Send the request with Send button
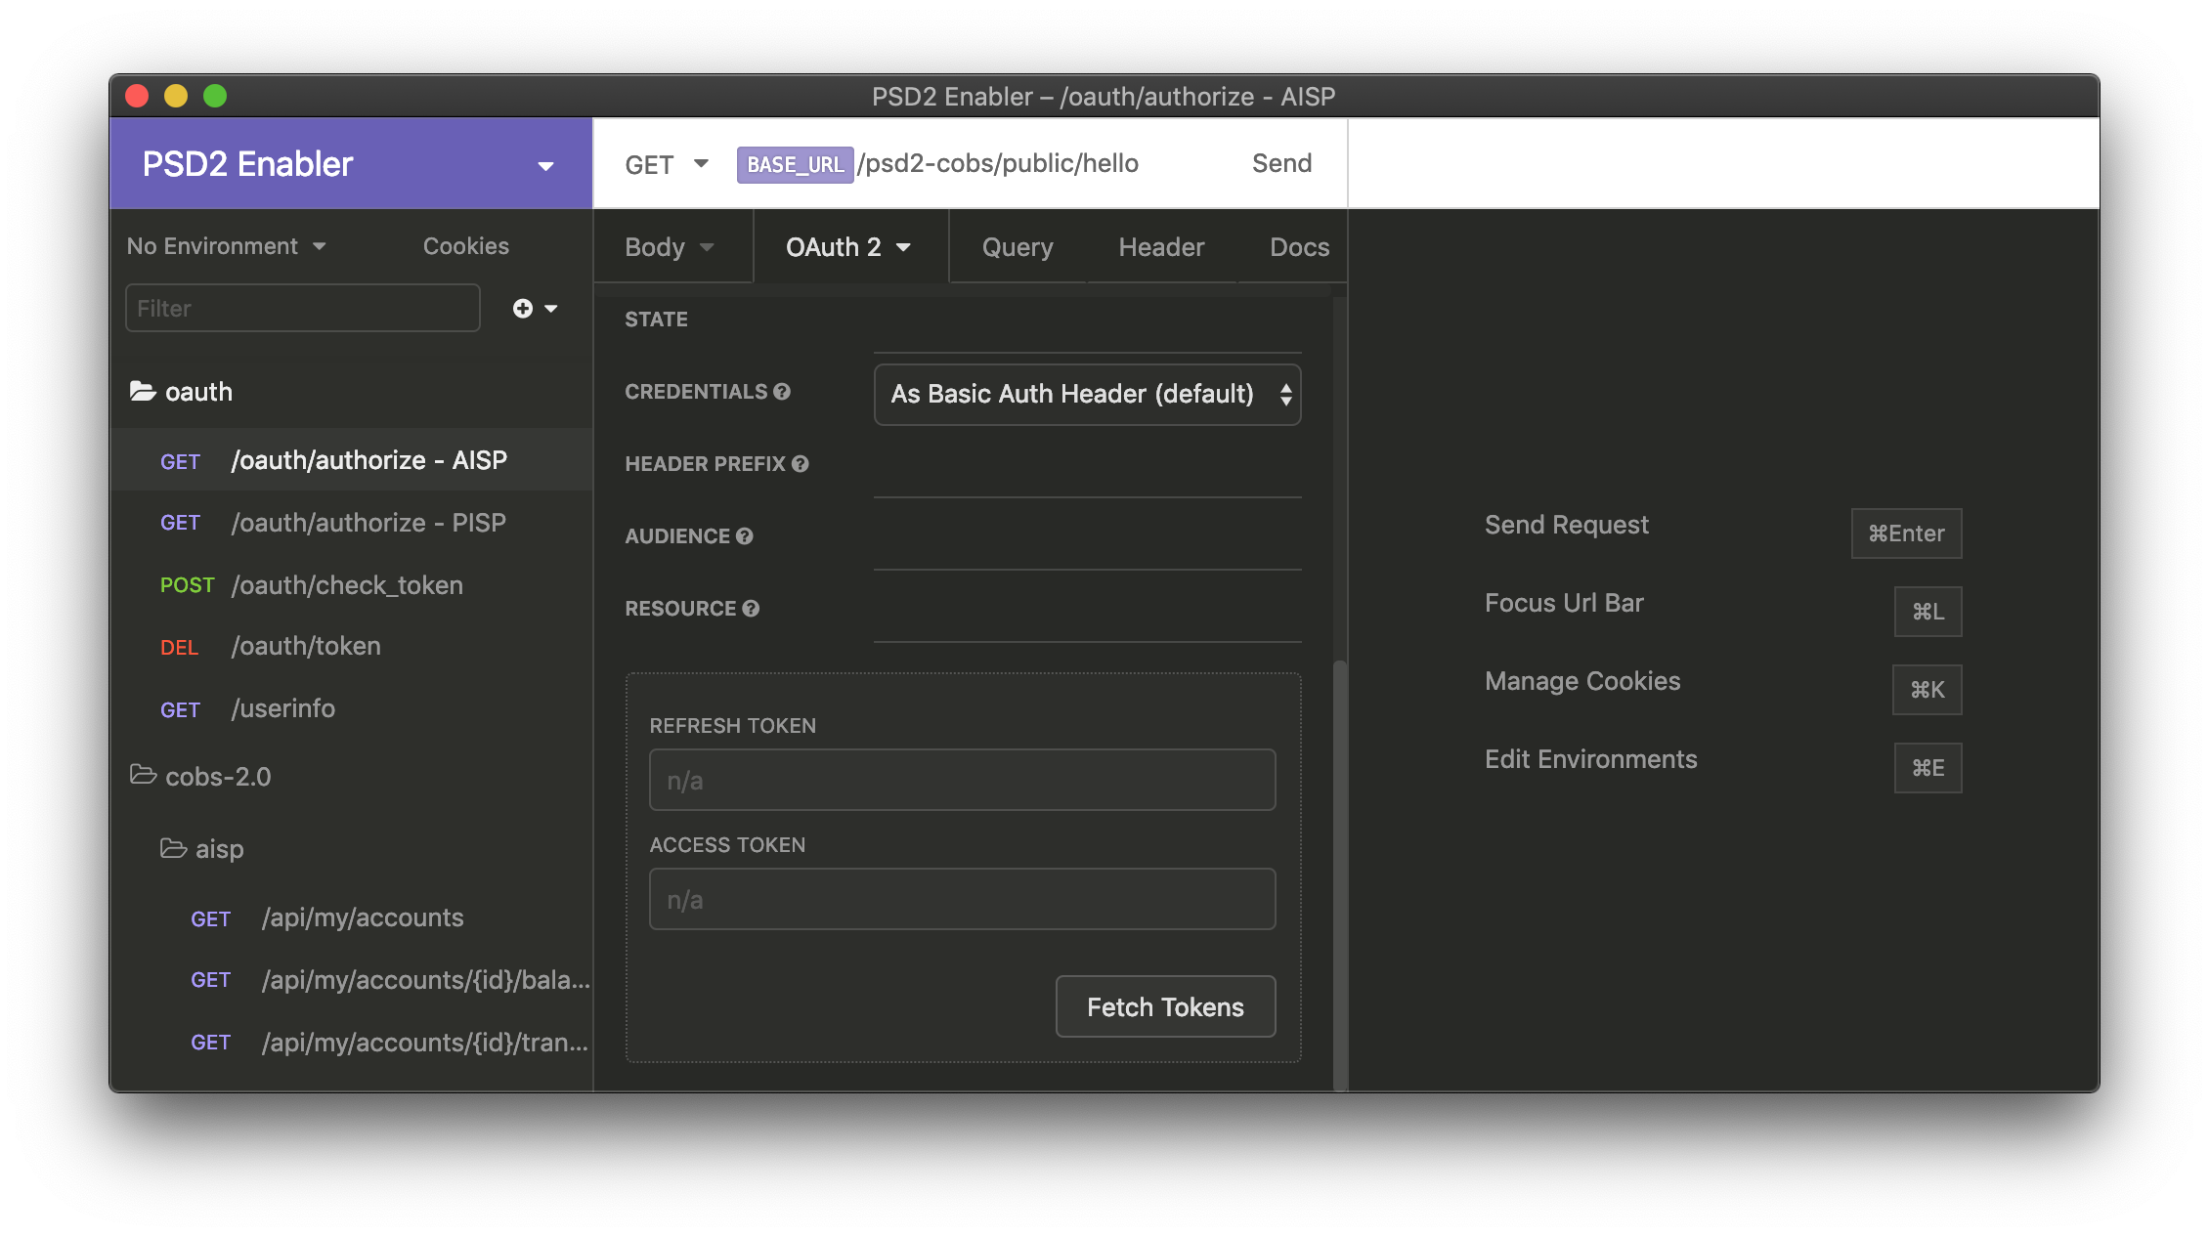The image size is (2209, 1237). (1281, 163)
